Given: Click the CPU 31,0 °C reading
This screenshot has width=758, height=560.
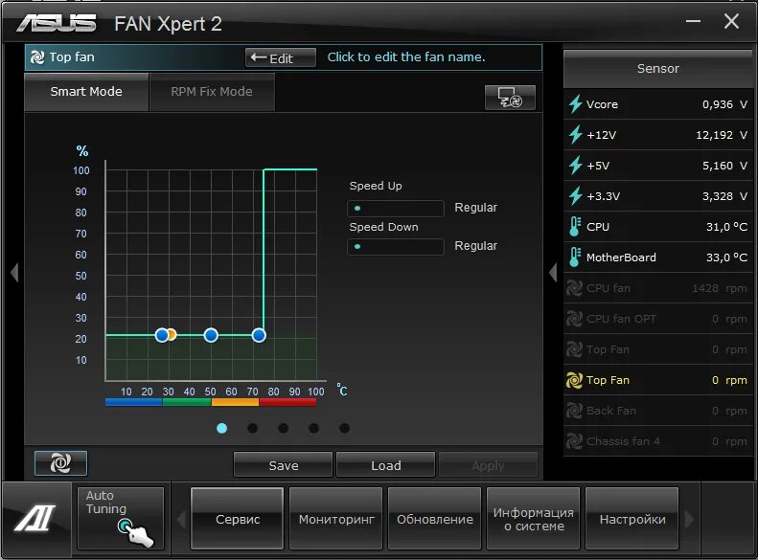Looking at the screenshot, I should pyautogui.click(x=726, y=227).
